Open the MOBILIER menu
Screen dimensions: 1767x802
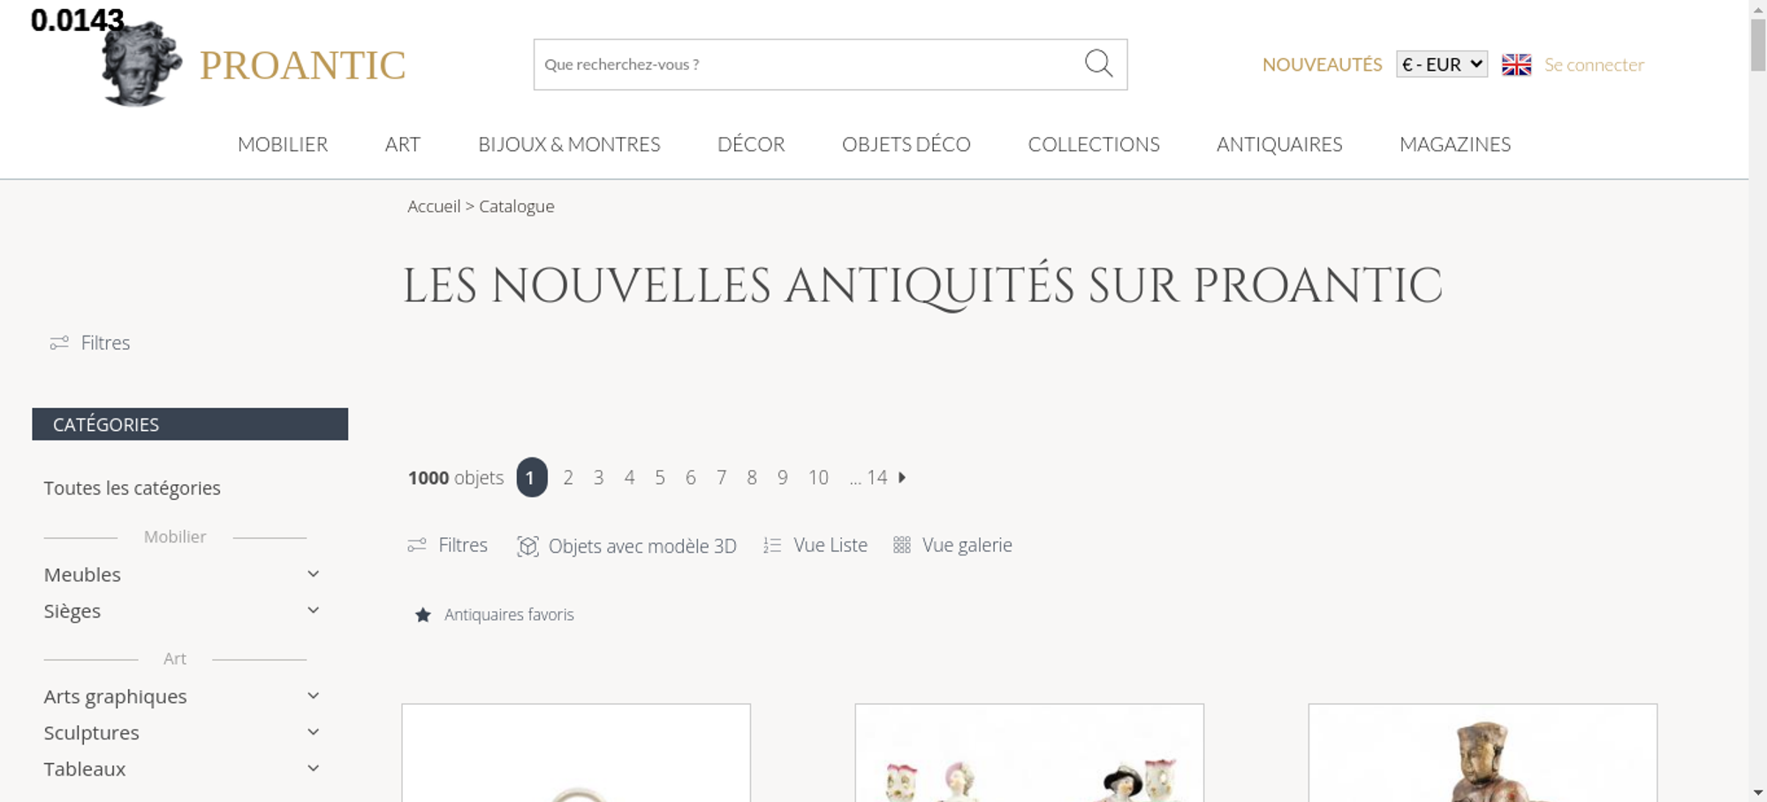click(x=283, y=144)
